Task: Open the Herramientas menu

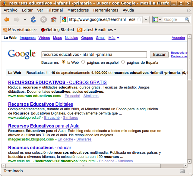Action: (x=106, y=10)
